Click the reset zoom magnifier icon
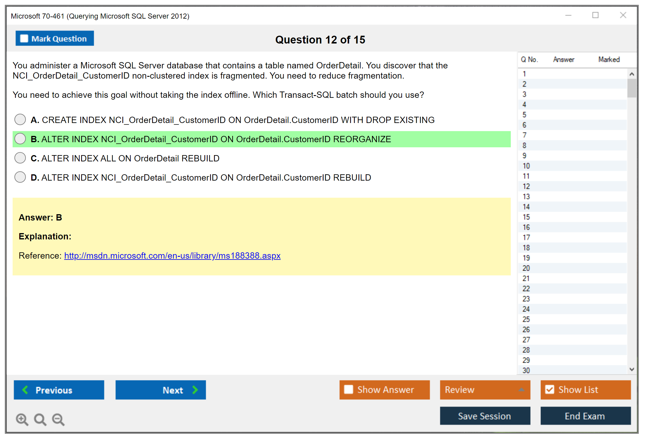 pos(40,419)
